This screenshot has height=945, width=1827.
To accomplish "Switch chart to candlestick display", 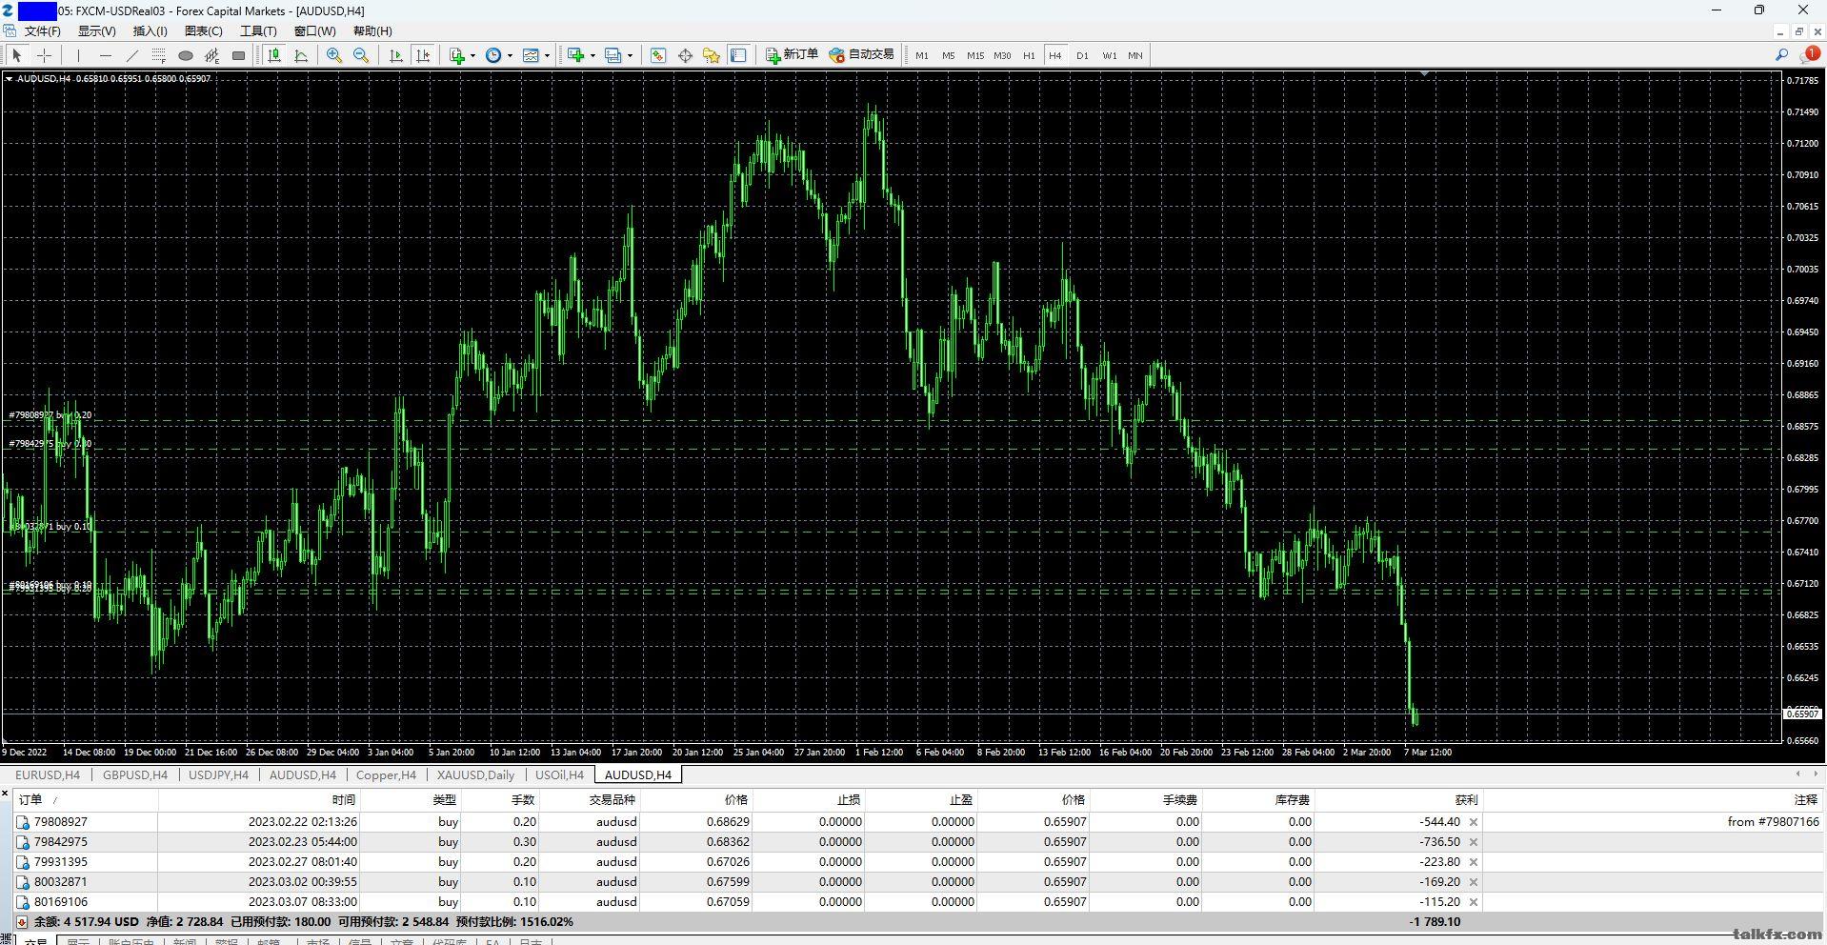I will pos(274,55).
